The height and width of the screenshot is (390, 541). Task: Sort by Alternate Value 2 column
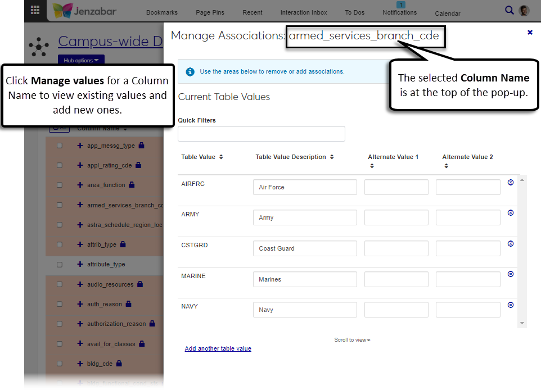[x=447, y=166]
